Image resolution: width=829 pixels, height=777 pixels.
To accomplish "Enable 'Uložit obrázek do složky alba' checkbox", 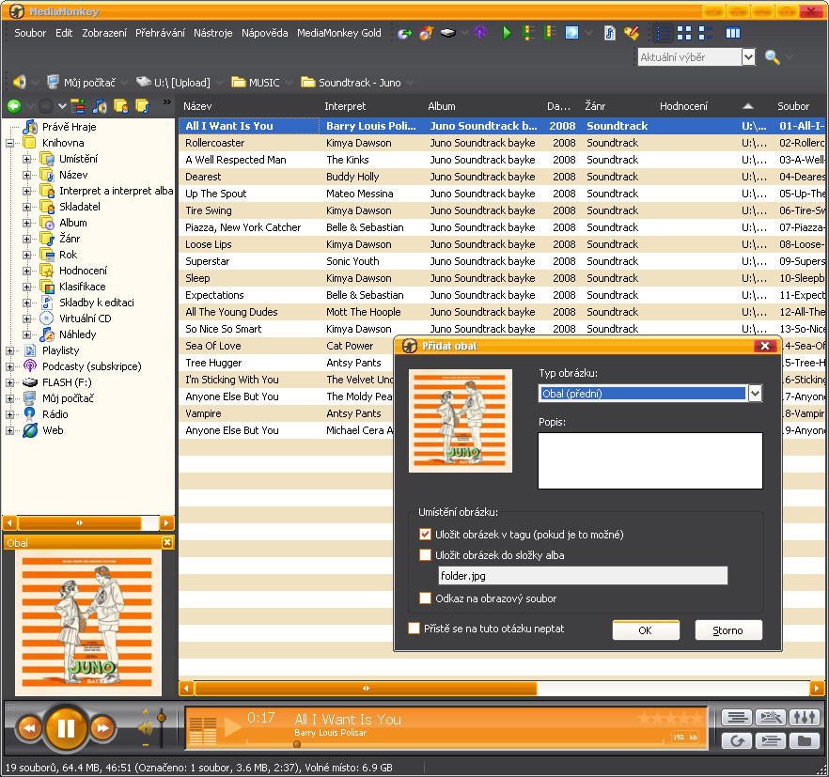I will (x=425, y=555).
